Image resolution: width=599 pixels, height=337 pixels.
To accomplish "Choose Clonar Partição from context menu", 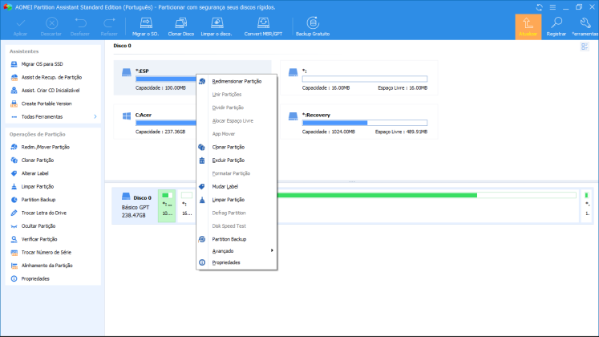I will coord(237,147).
